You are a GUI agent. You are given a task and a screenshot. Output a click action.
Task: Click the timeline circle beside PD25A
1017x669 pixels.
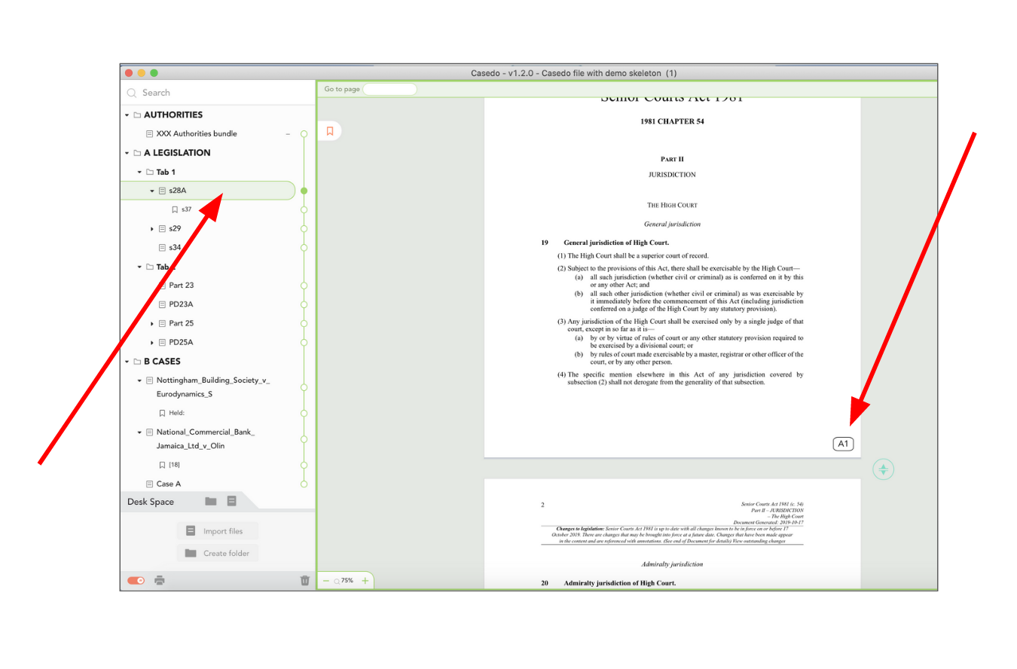(304, 342)
